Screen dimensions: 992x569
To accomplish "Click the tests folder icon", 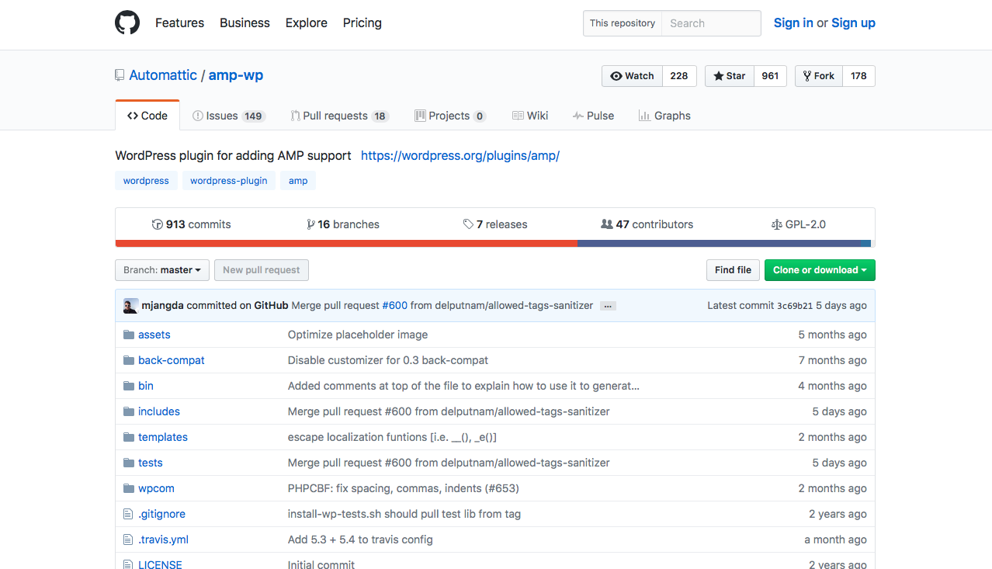I will pyautogui.click(x=129, y=463).
